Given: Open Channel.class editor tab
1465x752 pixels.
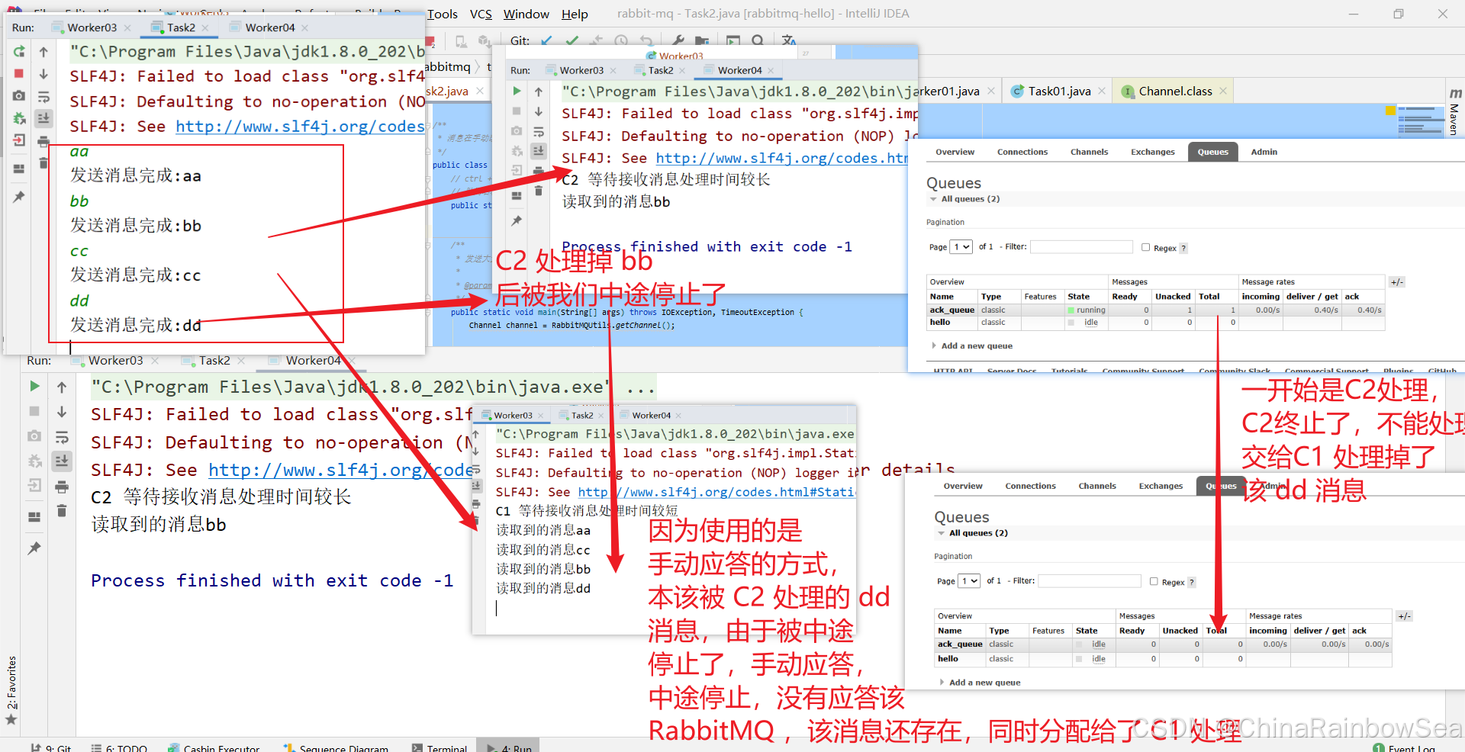Looking at the screenshot, I should 1175,92.
